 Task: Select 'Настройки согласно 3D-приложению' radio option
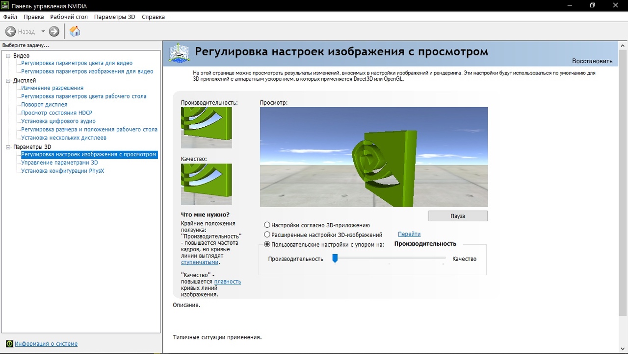point(267,225)
